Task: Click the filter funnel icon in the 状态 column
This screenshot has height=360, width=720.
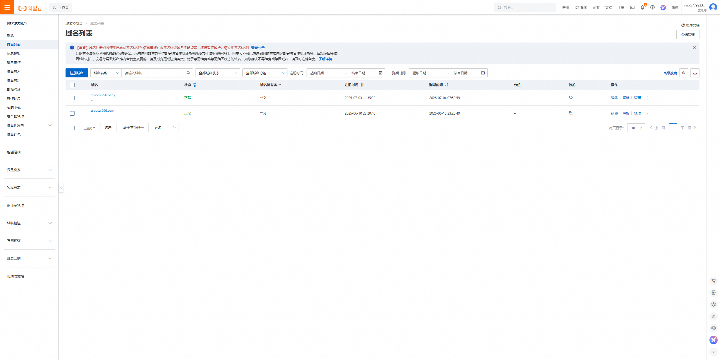Action: click(195, 85)
